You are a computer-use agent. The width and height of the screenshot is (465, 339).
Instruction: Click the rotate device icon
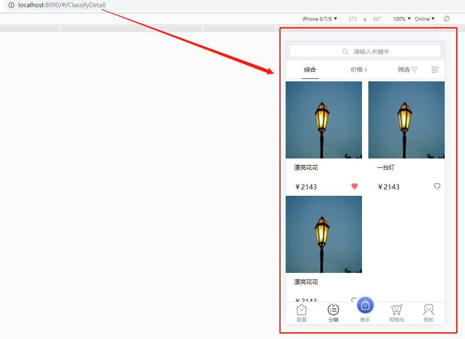(447, 19)
